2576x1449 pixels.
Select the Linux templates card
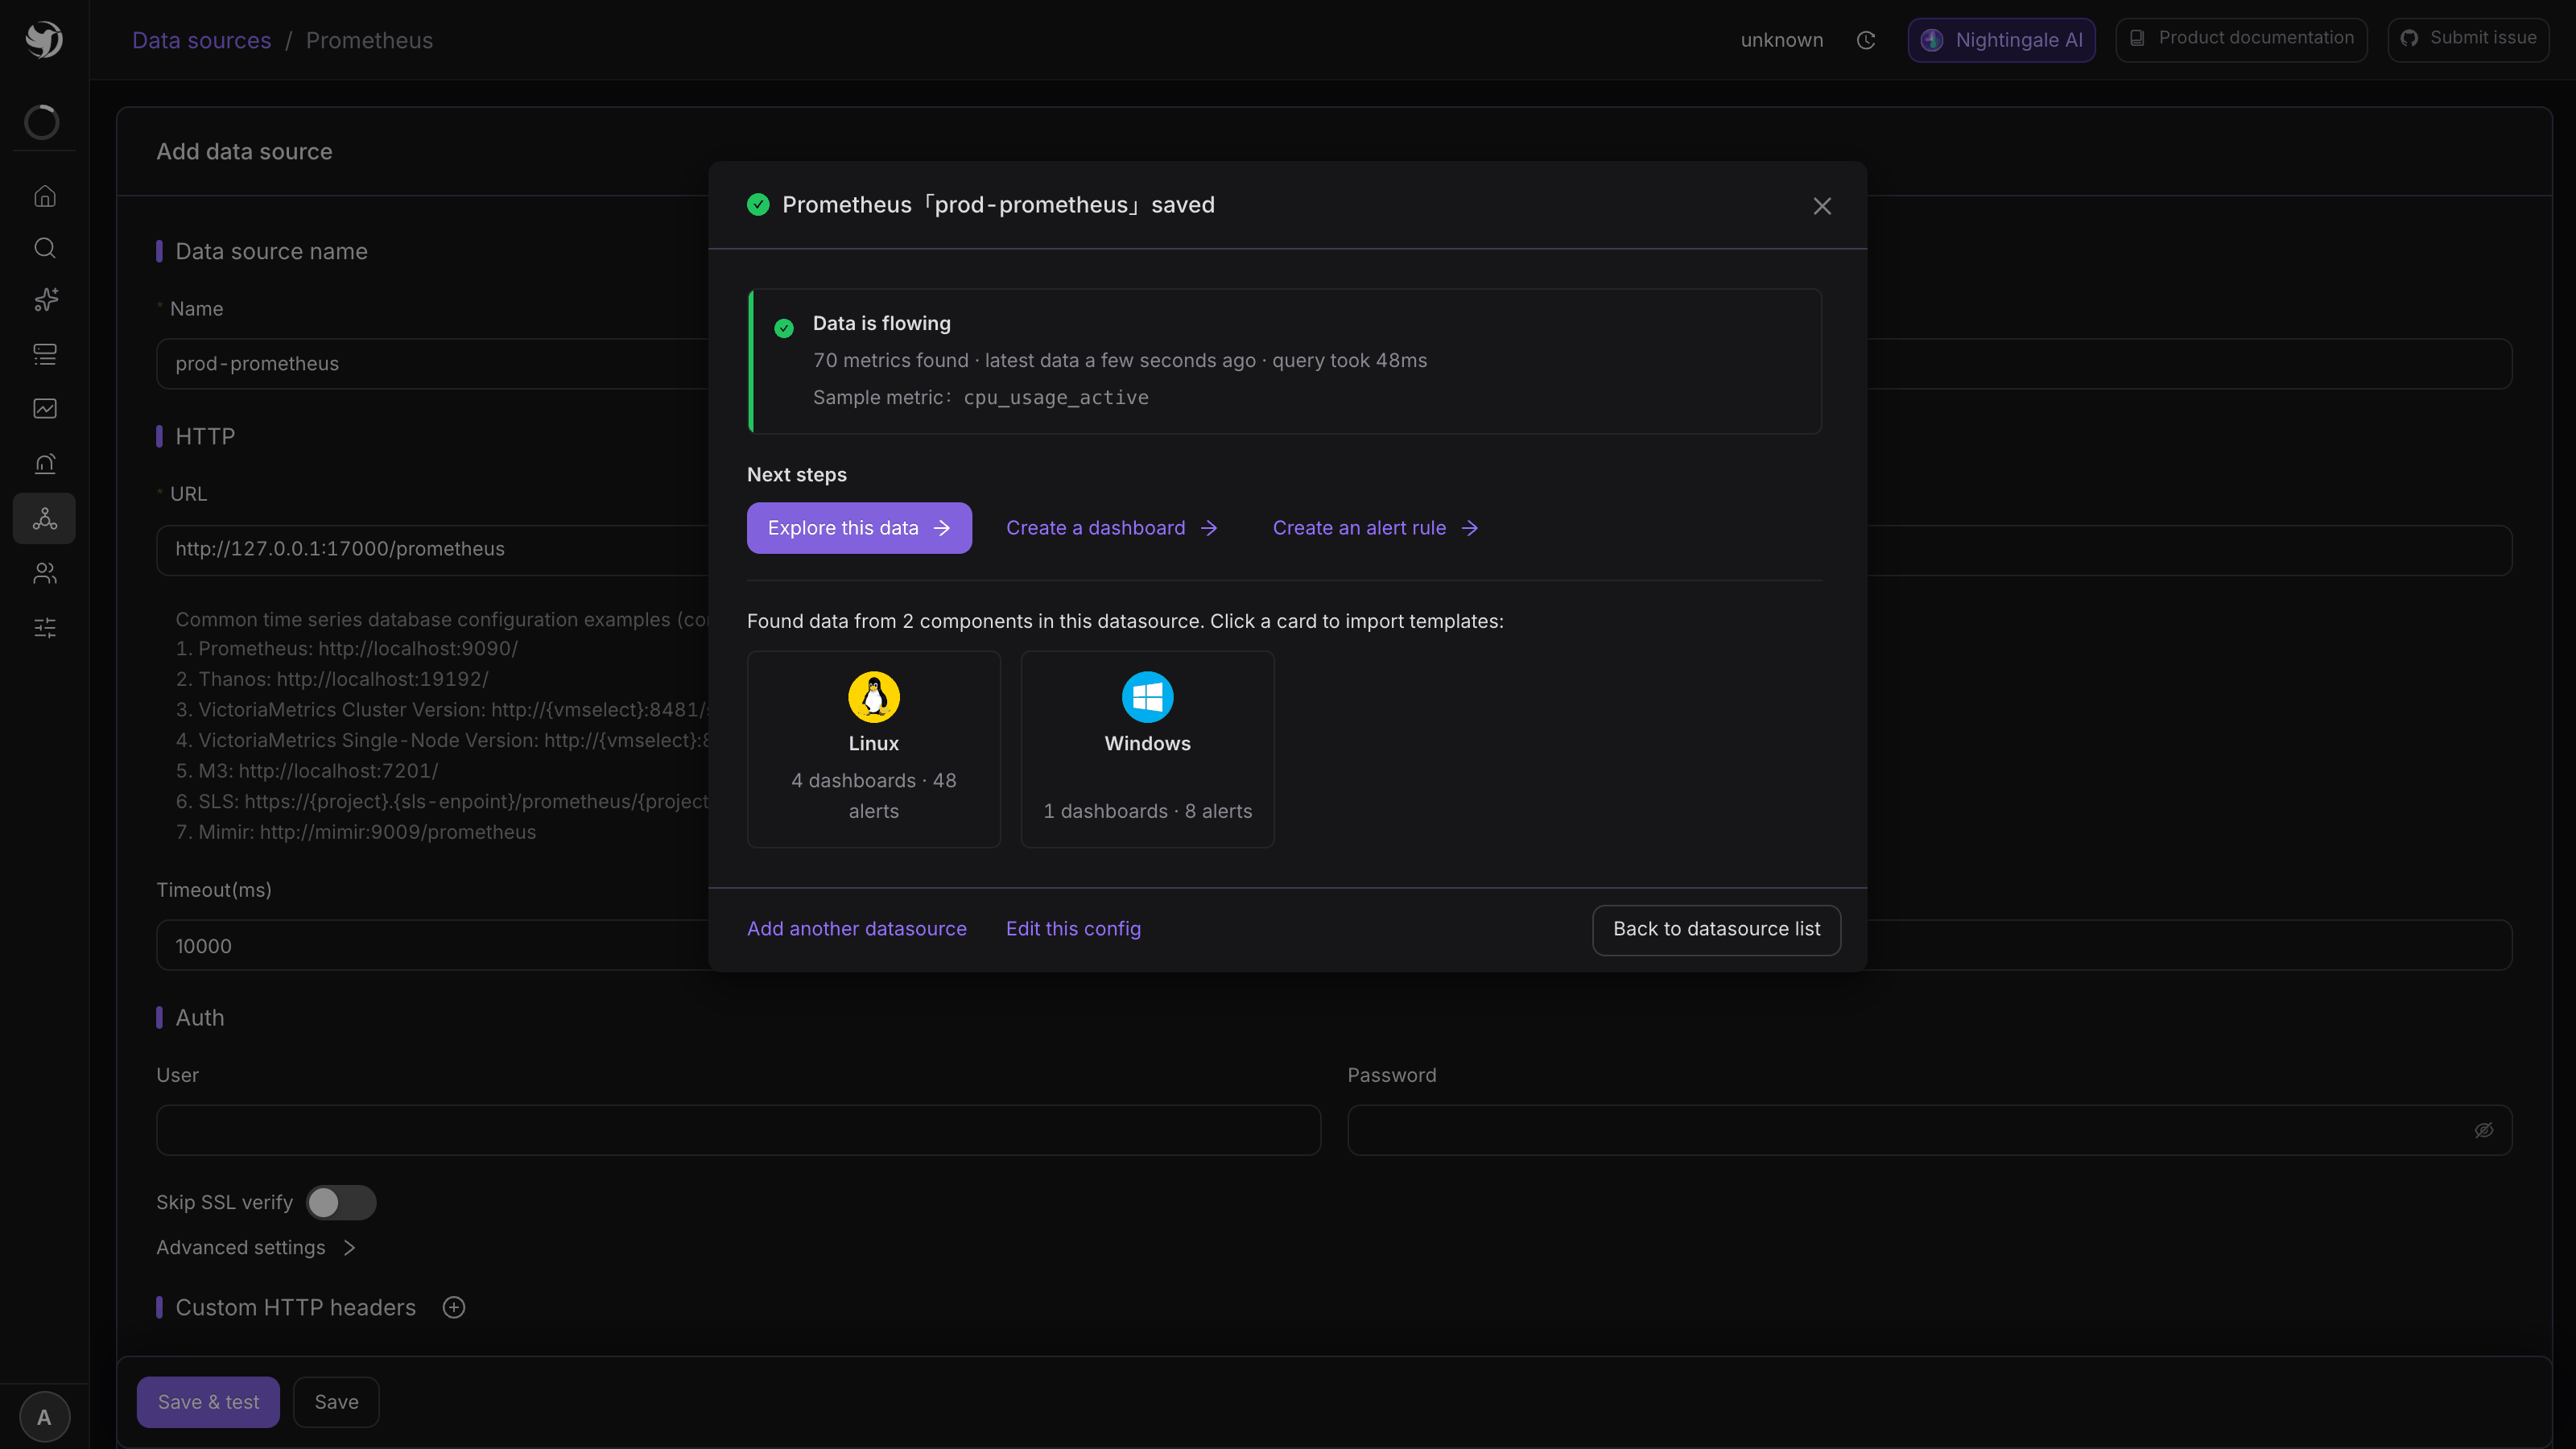(874, 749)
